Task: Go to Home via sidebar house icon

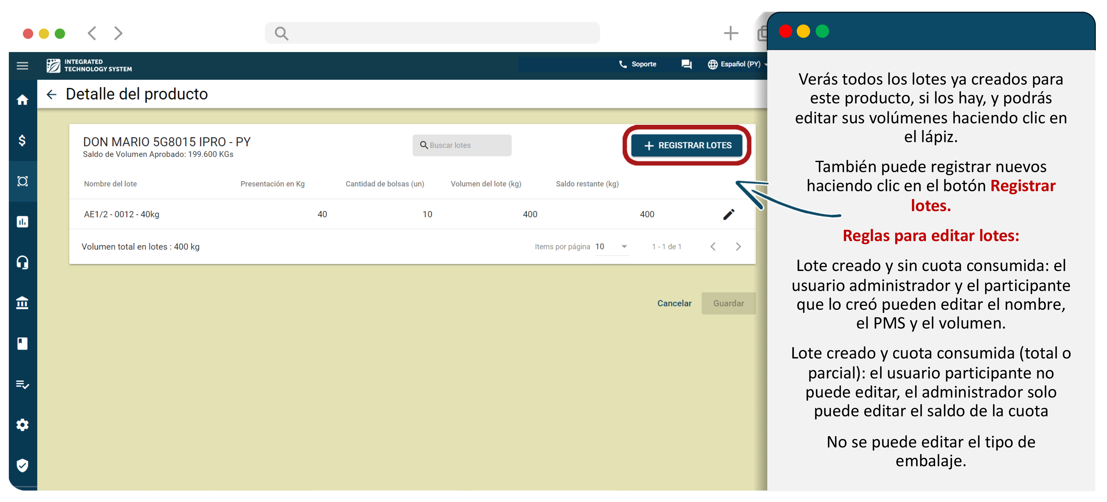Action: click(x=22, y=100)
